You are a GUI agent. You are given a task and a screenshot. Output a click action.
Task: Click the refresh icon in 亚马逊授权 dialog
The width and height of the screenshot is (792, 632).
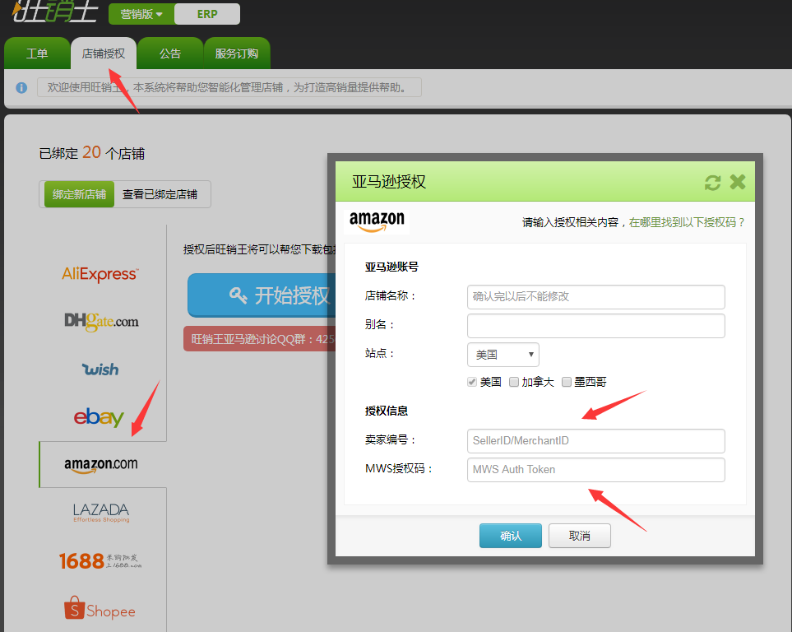pos(713,183)
